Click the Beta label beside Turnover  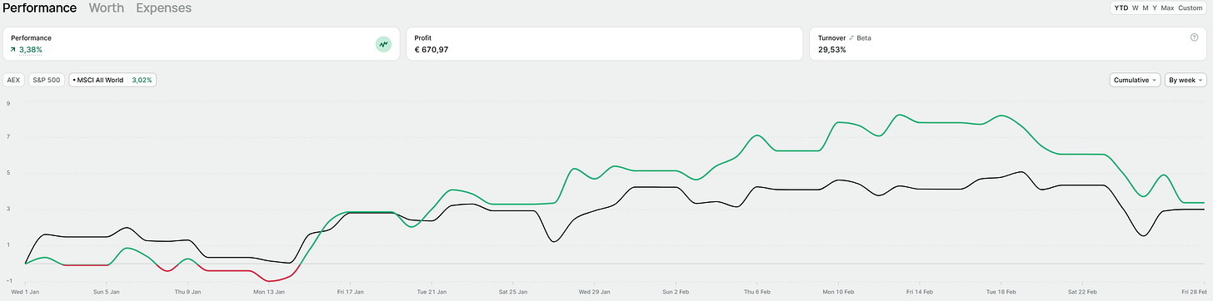(865, 38)
